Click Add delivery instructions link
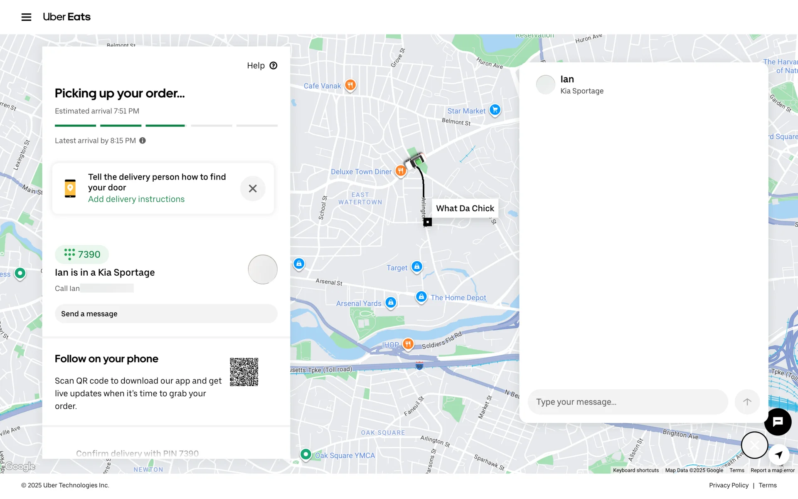Screen dimensions: 798x499 pyautogui.click(x=136, y=199)
